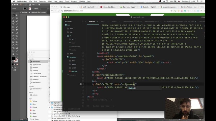Screen dimensions: 216x121
Task: Switch to Hero Patterns Chrome tab
Action: click(x=190, y=7)
